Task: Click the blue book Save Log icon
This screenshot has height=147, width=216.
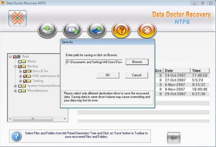Action: click(97, 30)
